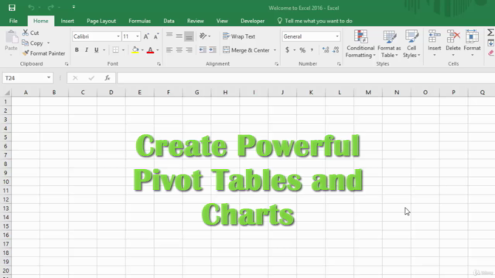The height and width of the screenshot is (278, 495).
Task: Open the underline style arrow
Action: (x=104, y=50)
